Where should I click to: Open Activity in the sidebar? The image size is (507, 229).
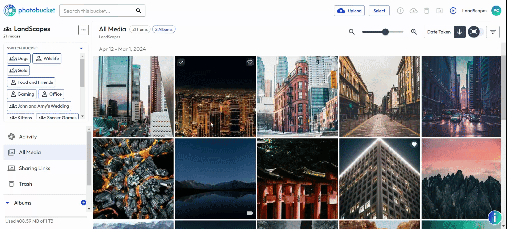(x=45, y=137)
